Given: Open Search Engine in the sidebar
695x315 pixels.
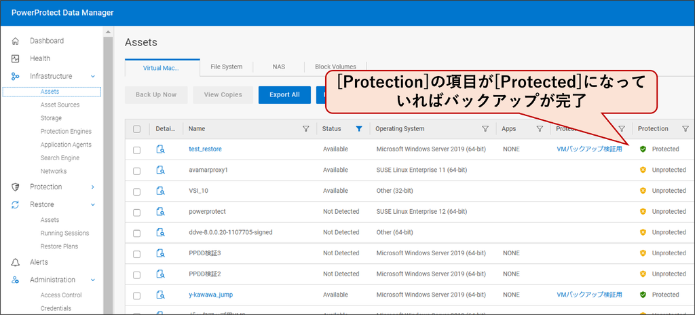Looking at the screenshot, I should (60, 158).
